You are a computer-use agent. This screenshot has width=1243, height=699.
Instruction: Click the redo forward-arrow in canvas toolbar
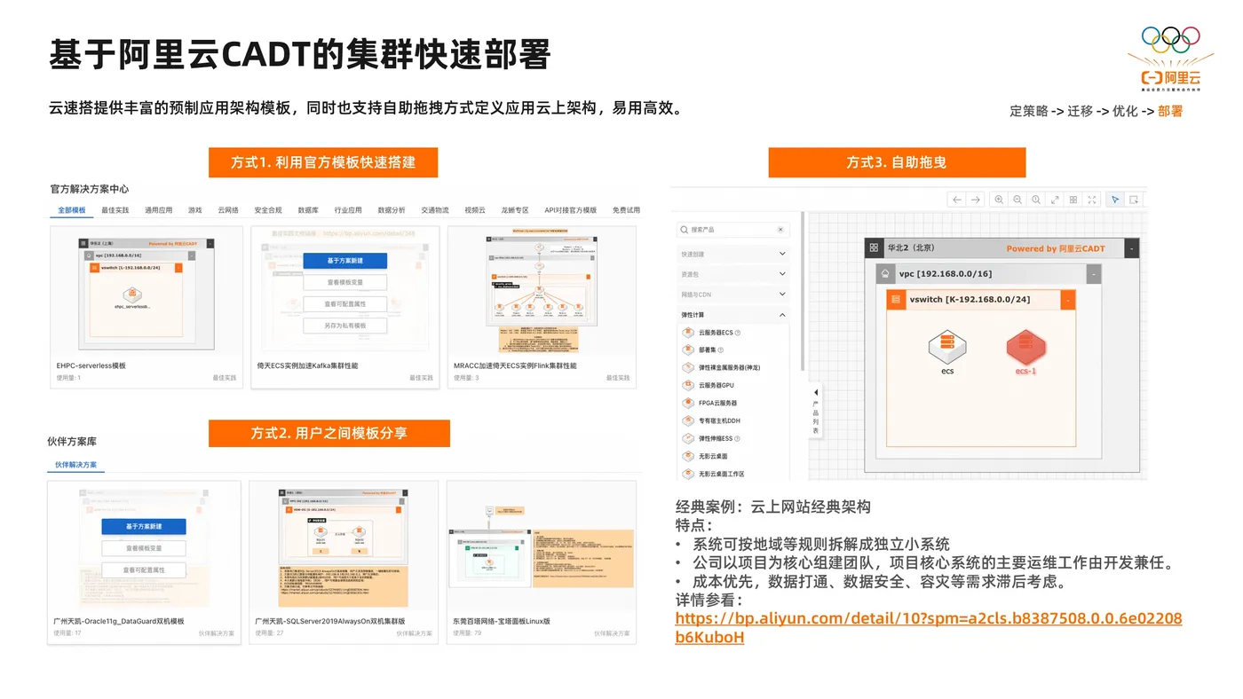click(976, 200)
